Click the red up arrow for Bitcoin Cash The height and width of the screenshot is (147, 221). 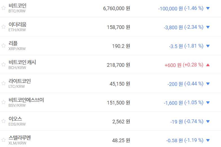point(208,65)
